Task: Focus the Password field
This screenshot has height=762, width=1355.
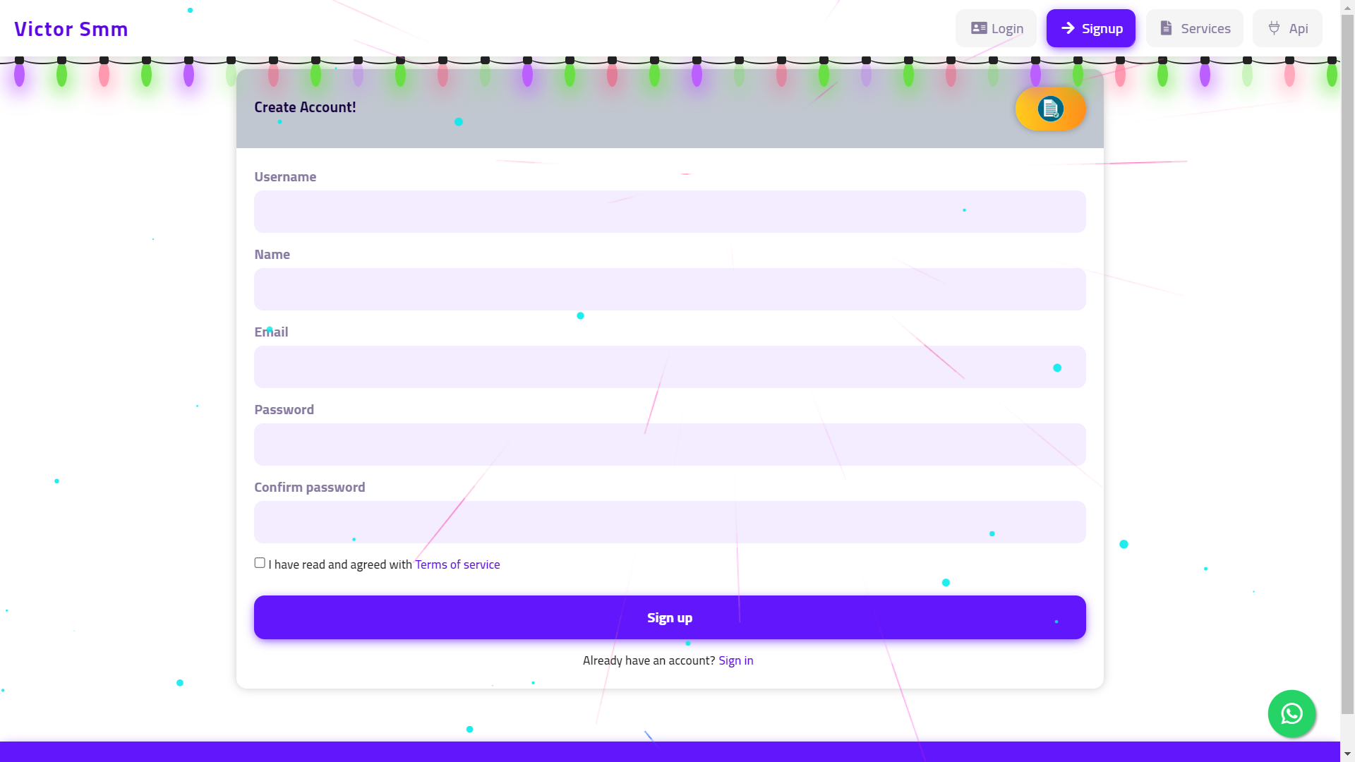Action: [x=669, y=445]
